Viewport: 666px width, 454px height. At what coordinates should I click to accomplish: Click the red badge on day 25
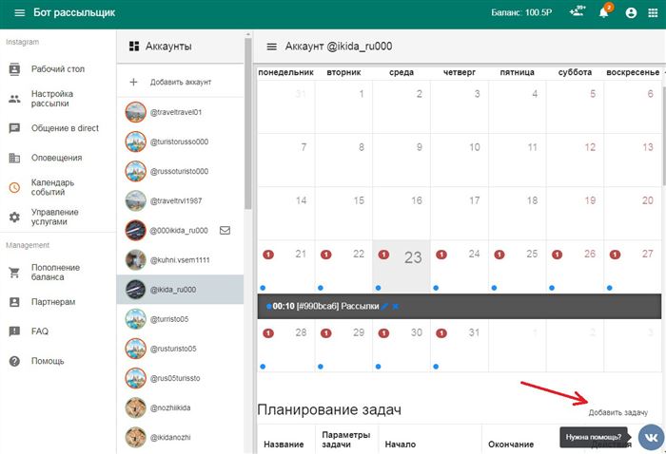click(x=499, y=255)
